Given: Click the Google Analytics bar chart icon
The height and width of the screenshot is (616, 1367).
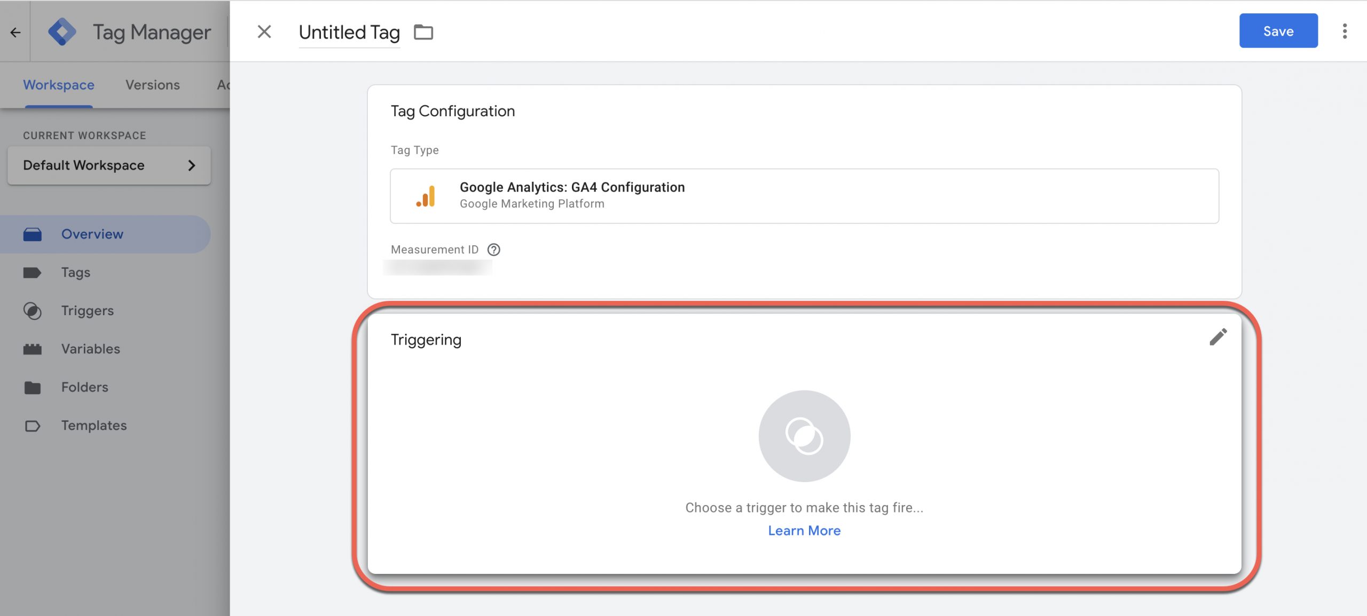Looking at the screenshot, I should coord(426,196).
